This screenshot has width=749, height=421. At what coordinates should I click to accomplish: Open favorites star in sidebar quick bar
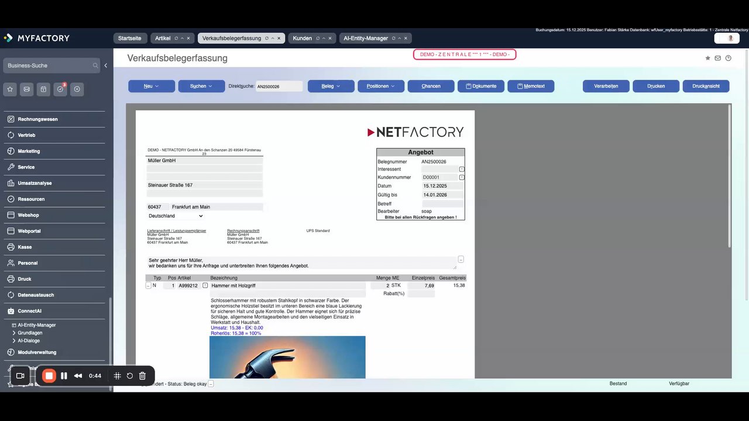tap(10, 89)
